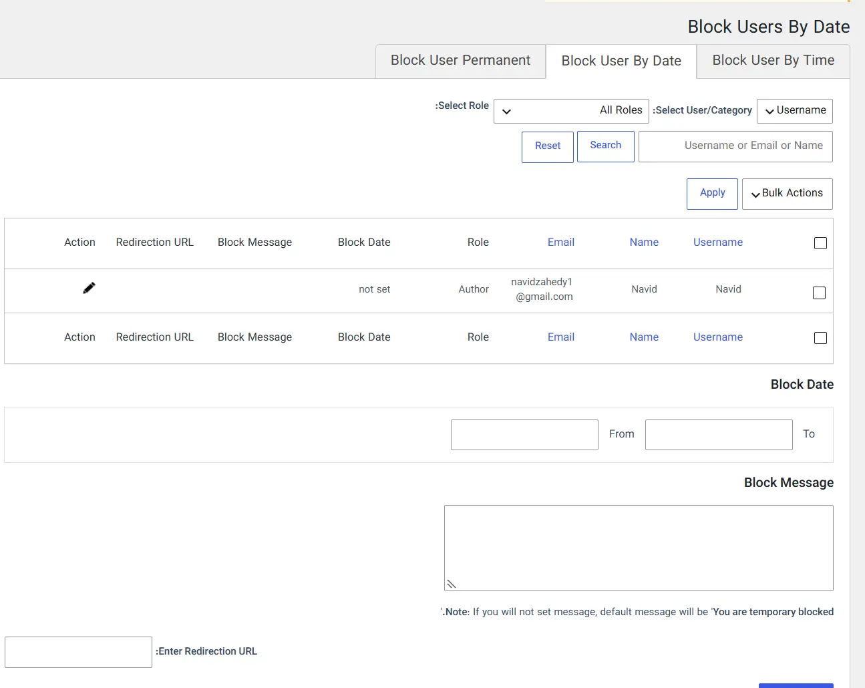
Task: Click the Author role cell
Action: click(474, 289)
